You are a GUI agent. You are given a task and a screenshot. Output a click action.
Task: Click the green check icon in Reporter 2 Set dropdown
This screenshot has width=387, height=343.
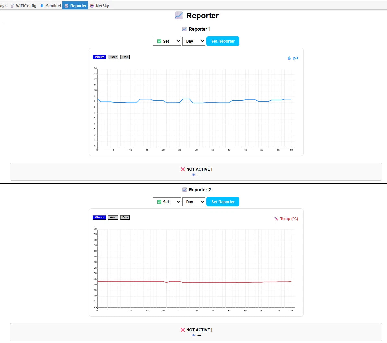coord(159,202)
